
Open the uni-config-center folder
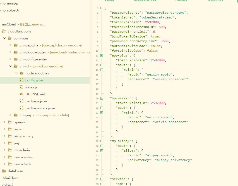coord(33,59)
